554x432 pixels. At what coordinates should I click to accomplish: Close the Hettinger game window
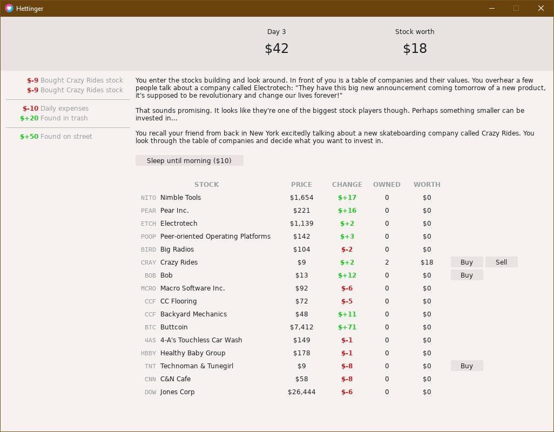coord(541,8)
